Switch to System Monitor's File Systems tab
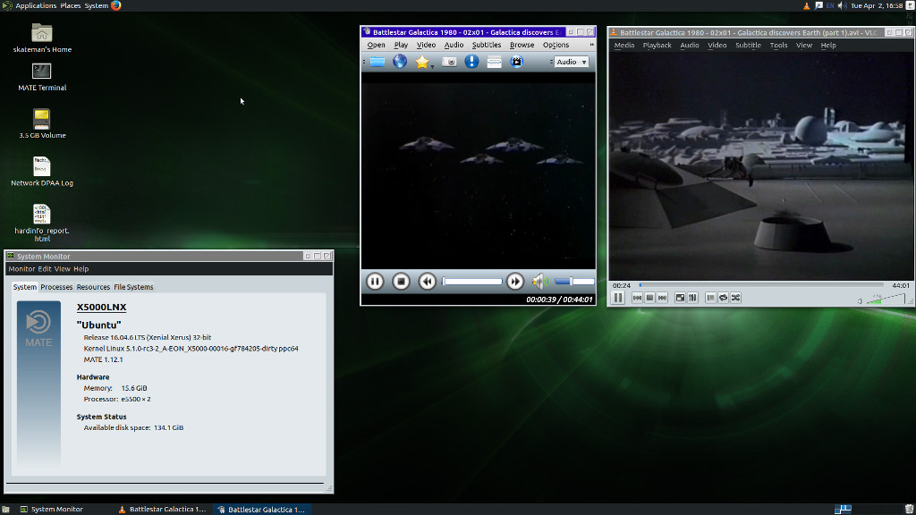 (133, 287)
